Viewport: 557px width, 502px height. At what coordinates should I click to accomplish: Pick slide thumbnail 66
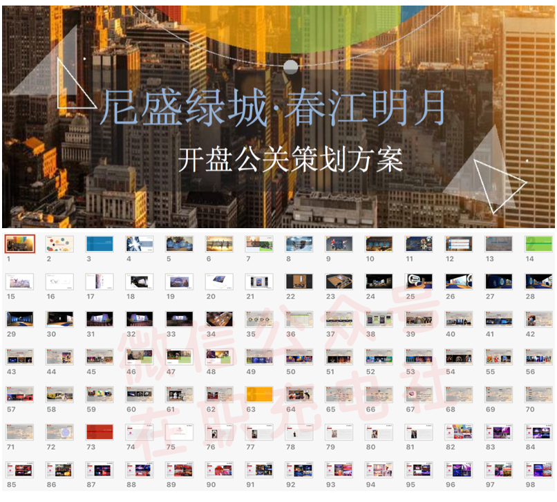pos(379,395)
